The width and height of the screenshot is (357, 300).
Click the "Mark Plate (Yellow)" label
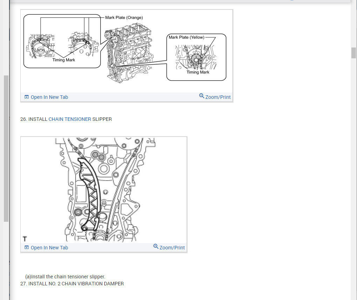tap(187, 37)
